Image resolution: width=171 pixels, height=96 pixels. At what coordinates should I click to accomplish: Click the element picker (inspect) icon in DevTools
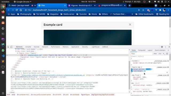point(8,47)
